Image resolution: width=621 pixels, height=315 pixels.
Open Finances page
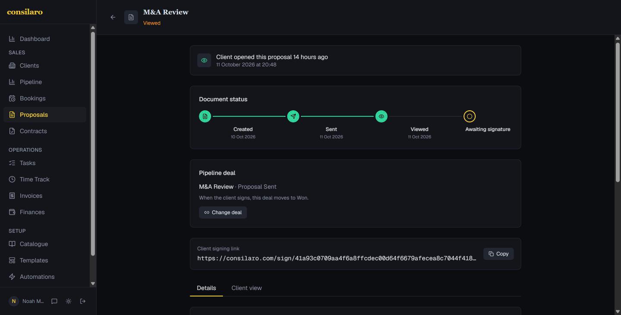(x=45, y=212)
